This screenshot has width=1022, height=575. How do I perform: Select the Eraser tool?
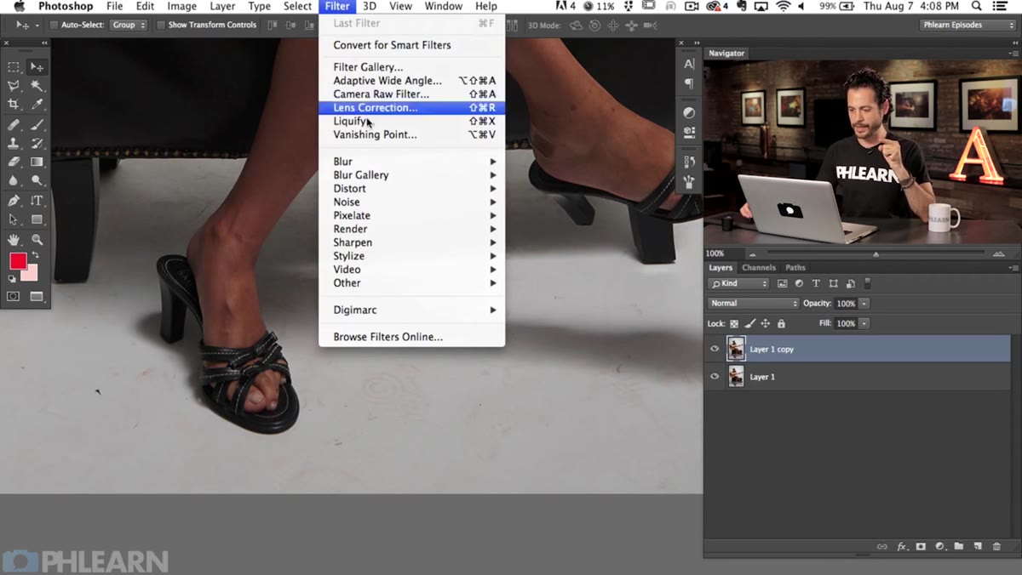pyautogui.click(x=14, y=162)
